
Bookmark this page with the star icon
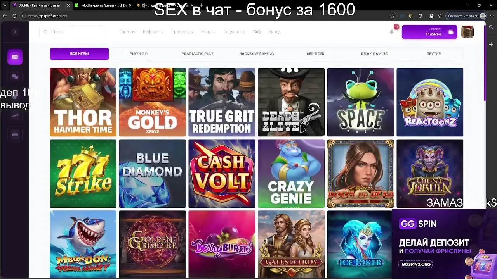tap(393, 16)
